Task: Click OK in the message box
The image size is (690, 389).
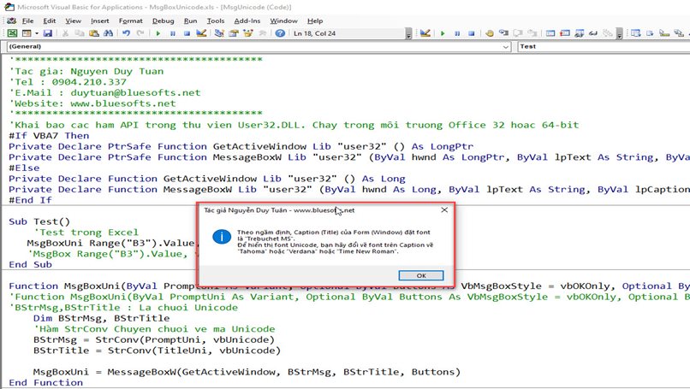Action: pyautogui.click(x=421, y=275)
